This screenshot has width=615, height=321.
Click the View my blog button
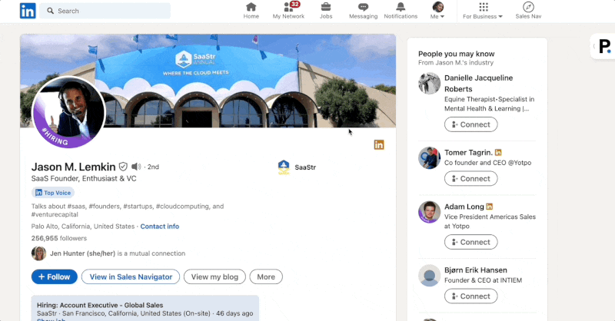click(x=214, y=277)
